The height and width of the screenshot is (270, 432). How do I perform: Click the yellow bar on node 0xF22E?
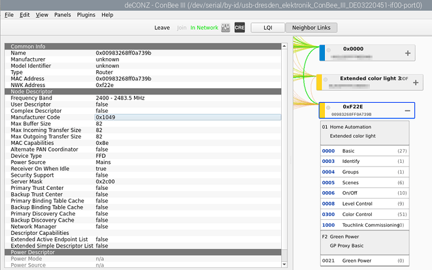[322, 110]
